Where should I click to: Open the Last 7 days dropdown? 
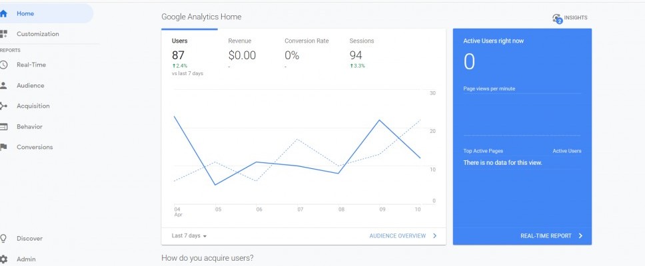point(189,235)
